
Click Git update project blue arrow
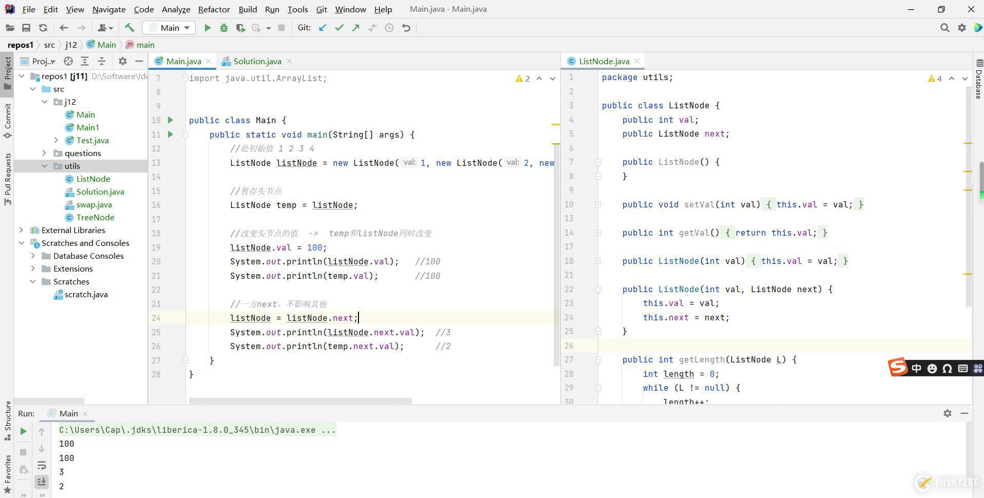pyautogui.click(x=323, y=28)
